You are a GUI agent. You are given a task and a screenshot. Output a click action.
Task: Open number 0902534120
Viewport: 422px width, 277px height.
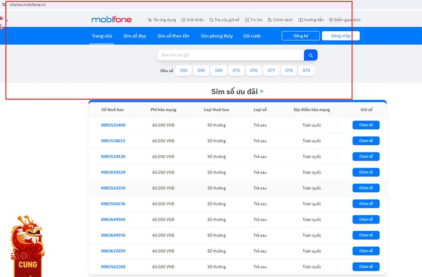[113, 157]
